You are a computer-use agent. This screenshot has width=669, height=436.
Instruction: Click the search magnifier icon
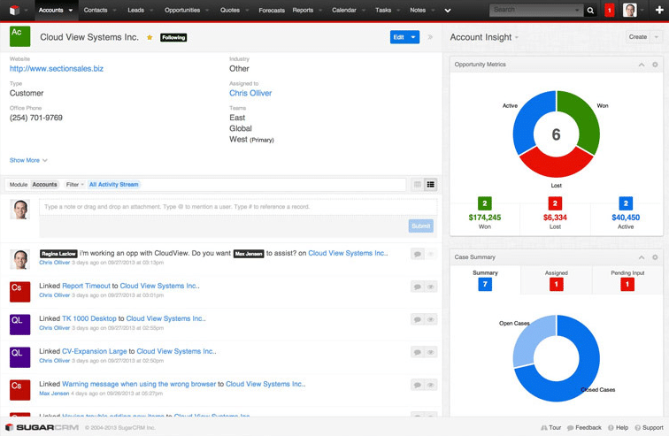590,11
